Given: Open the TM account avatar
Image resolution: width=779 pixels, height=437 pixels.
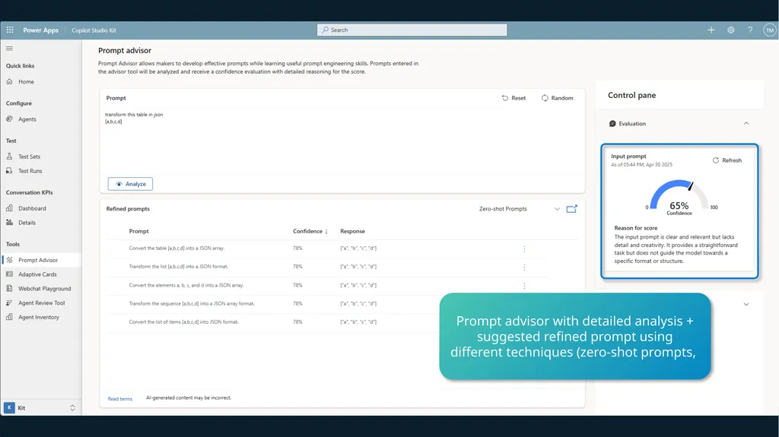Looking at the screenshot, I should click(x=770, y=30).
